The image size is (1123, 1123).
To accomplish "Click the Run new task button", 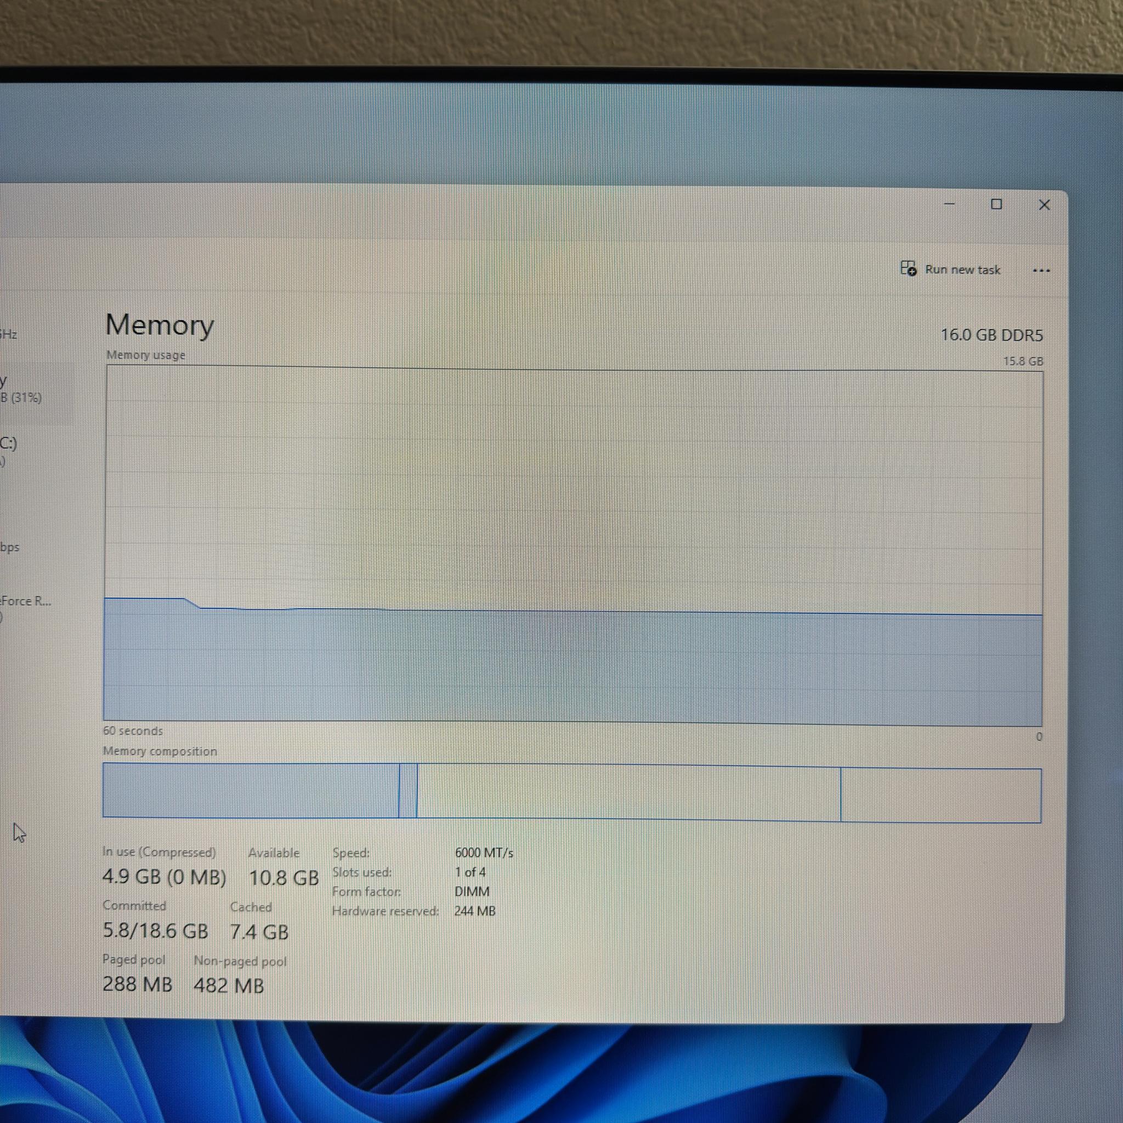I will pos(950,269).
